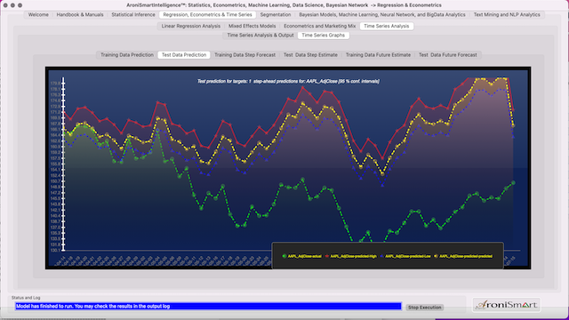The width and height of the screenshot is (569, 320).
Task: Click blue AAPL_AdjClose-predicted-Low legend marker
Action: pos(381,256)
